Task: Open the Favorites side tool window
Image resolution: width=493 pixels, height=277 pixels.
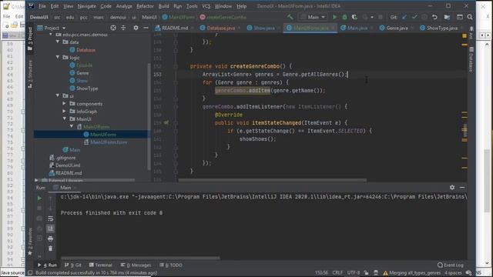Action: (30, 242)
